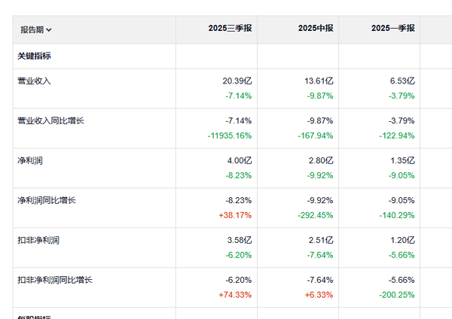Click the 营业收入同比增长 row label
This screenshot has width=452, height=319.
(52, 120)
